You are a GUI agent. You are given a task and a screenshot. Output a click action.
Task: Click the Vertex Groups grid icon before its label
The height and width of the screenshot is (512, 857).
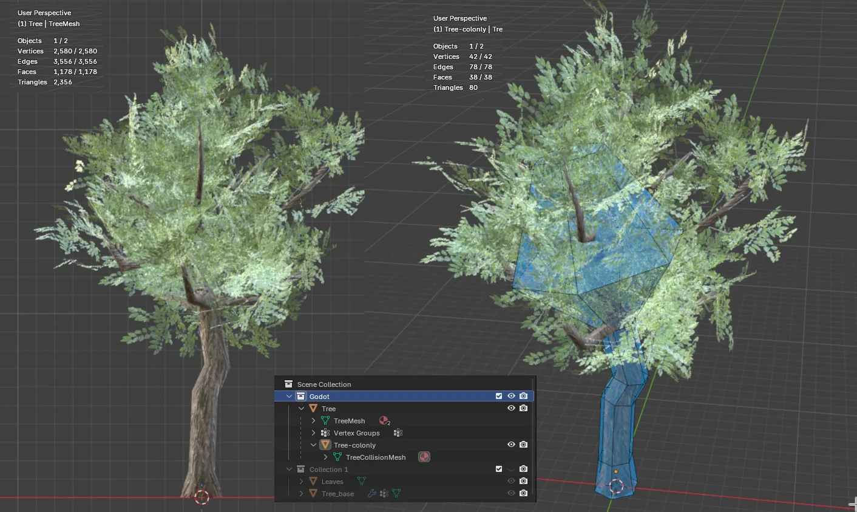point(325,432)
